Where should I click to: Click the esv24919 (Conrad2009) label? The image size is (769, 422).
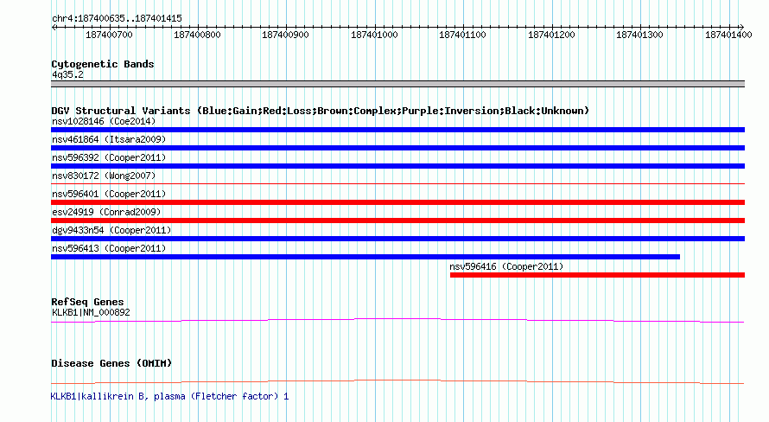106,212
